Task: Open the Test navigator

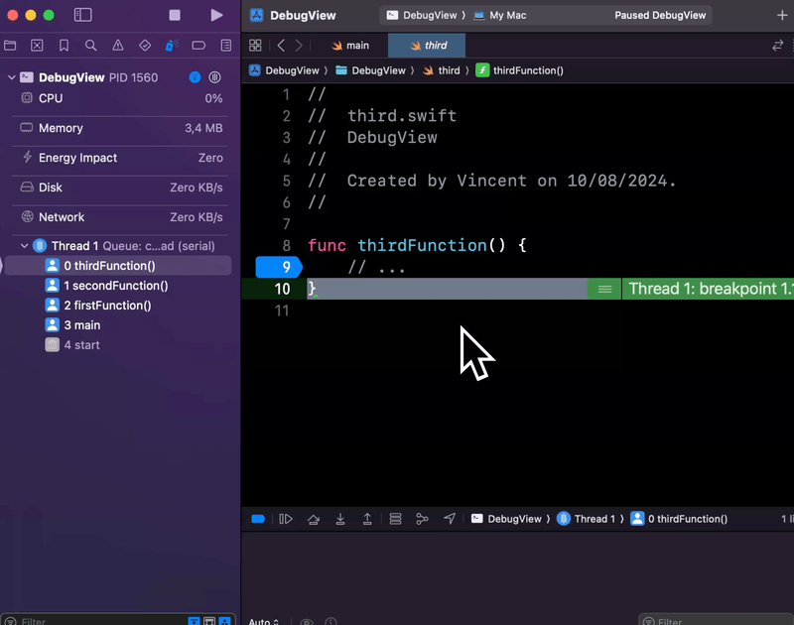Action: tap(145, 46)
